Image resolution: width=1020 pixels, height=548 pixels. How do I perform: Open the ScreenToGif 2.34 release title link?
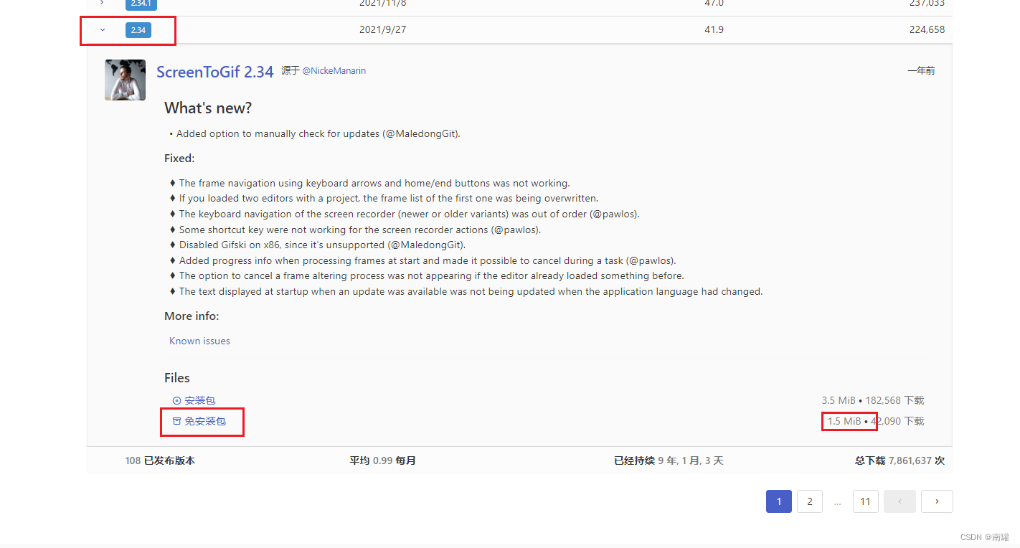coord(215,72)
